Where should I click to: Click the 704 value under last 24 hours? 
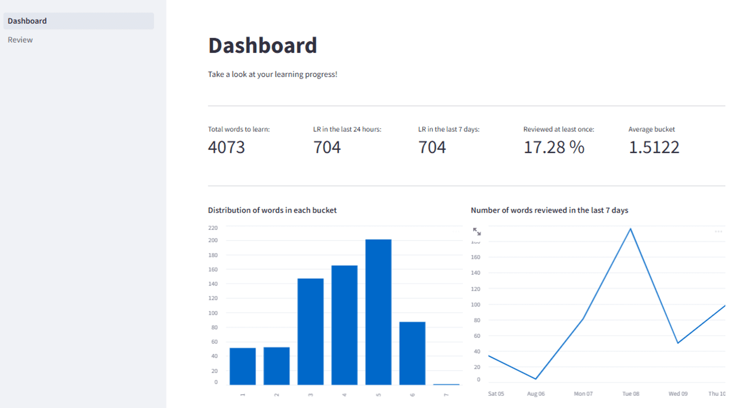pos(327,147)
